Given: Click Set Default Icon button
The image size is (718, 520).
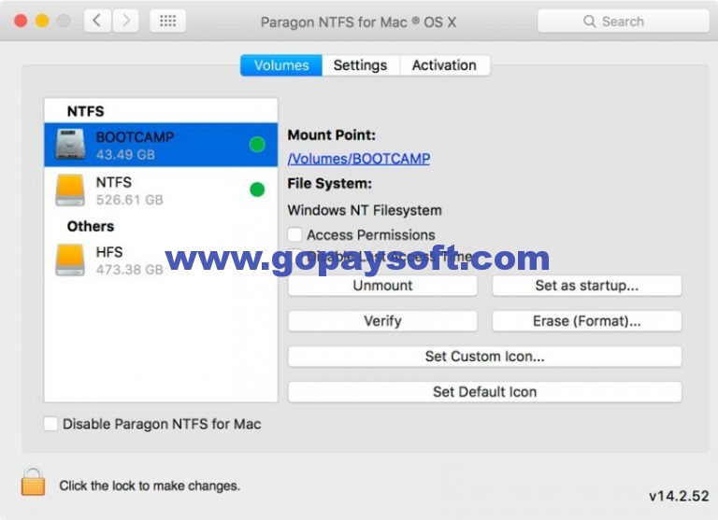Looking at the screenshot, I should click(484, 392).
